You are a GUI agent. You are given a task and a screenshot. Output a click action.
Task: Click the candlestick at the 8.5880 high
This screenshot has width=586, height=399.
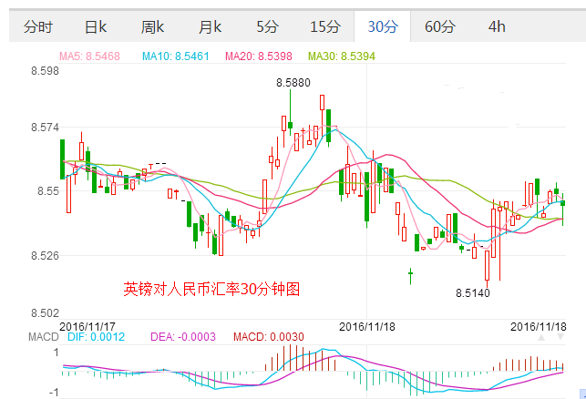[290, 112]
